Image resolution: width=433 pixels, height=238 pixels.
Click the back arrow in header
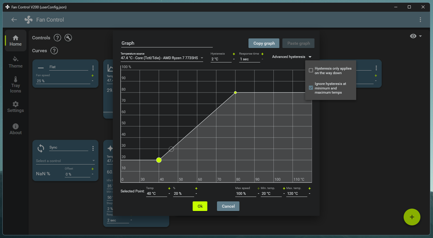(14, 20)
